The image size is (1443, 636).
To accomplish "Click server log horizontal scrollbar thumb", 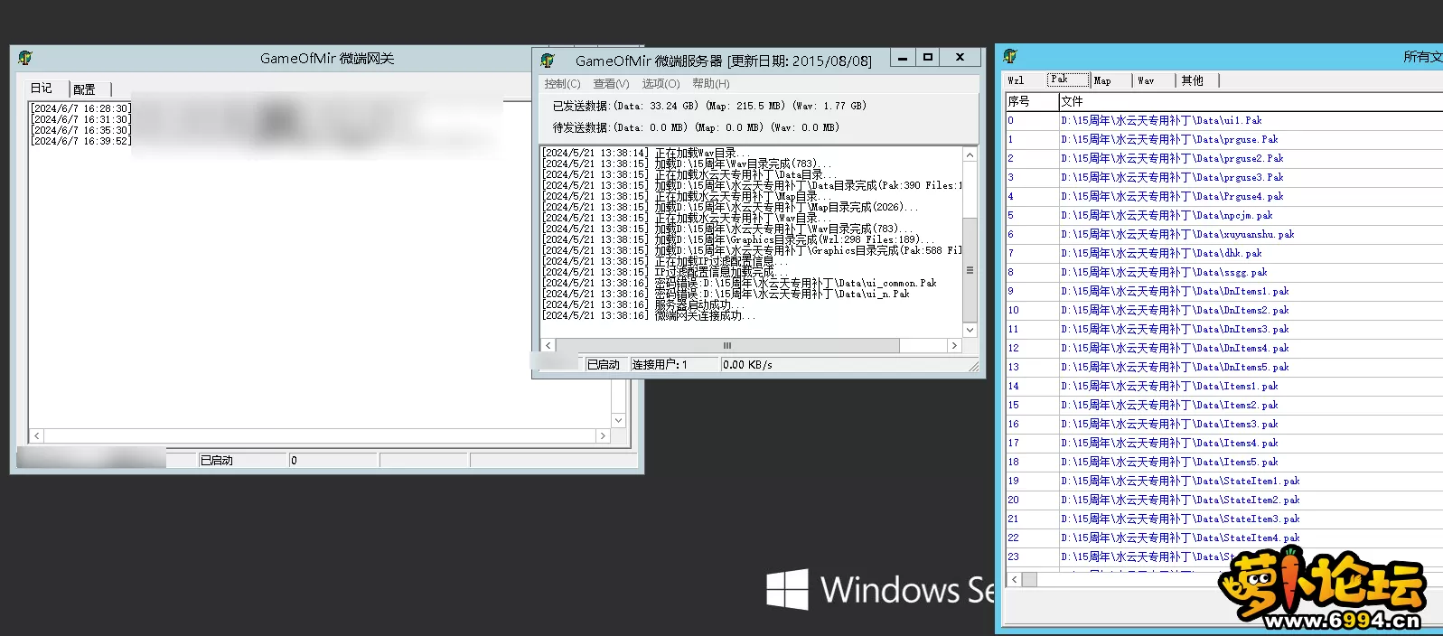I will click(727, 345).
